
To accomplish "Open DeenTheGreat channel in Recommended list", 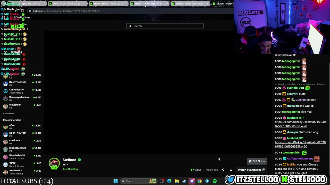I will click(22, 134).
